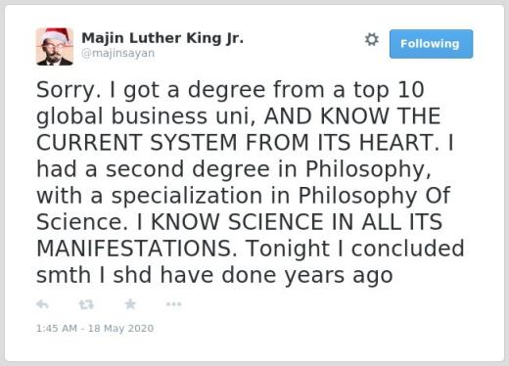The height and width of the screenshot is (366, 509).
Task: Open the gear settings icon beside Following
Action: [372, 39]
